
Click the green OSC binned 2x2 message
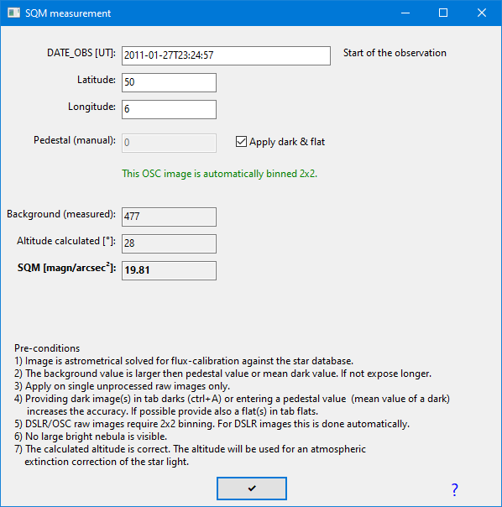[220, 174]
